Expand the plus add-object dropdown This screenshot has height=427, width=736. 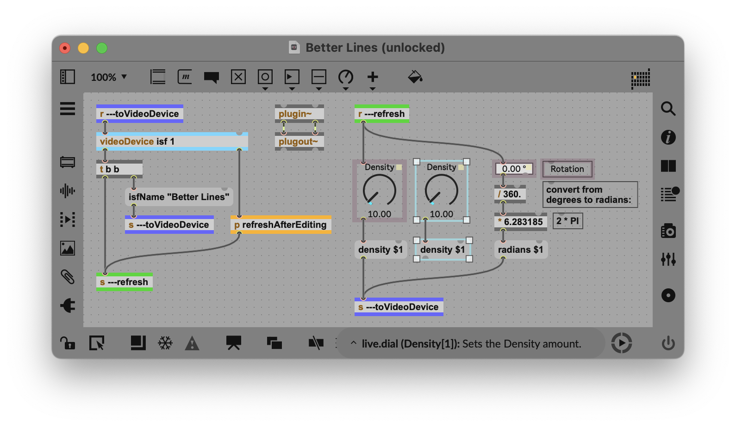coord(373,78)
